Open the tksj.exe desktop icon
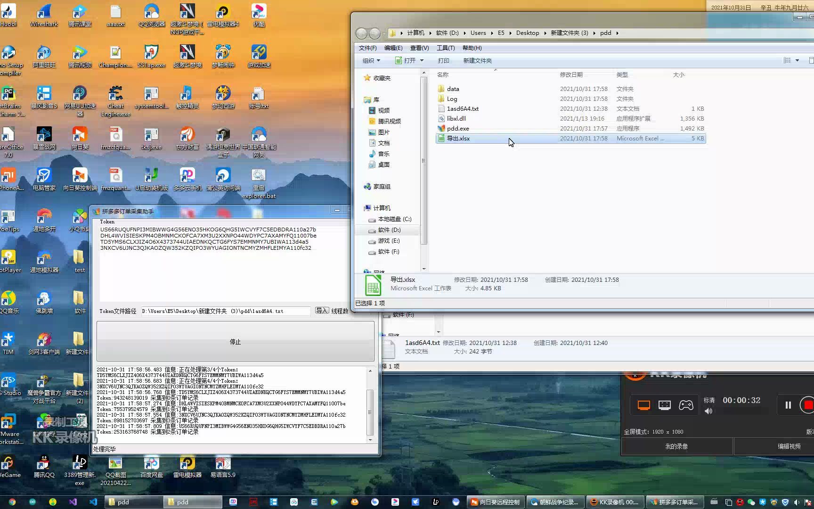 (x=151, y=139)
